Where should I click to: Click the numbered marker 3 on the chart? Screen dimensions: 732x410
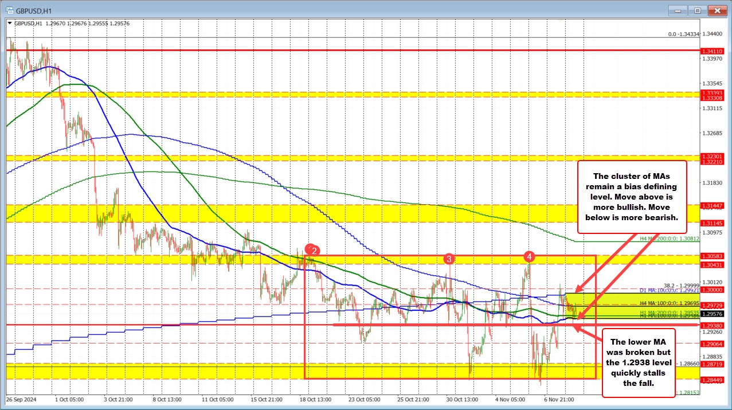click(x=449, y=259)
